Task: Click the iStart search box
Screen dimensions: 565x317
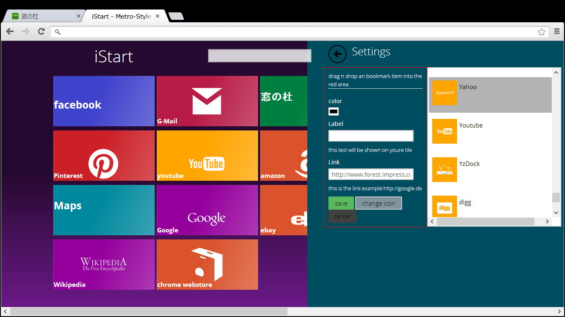Action: coord(260,56)
